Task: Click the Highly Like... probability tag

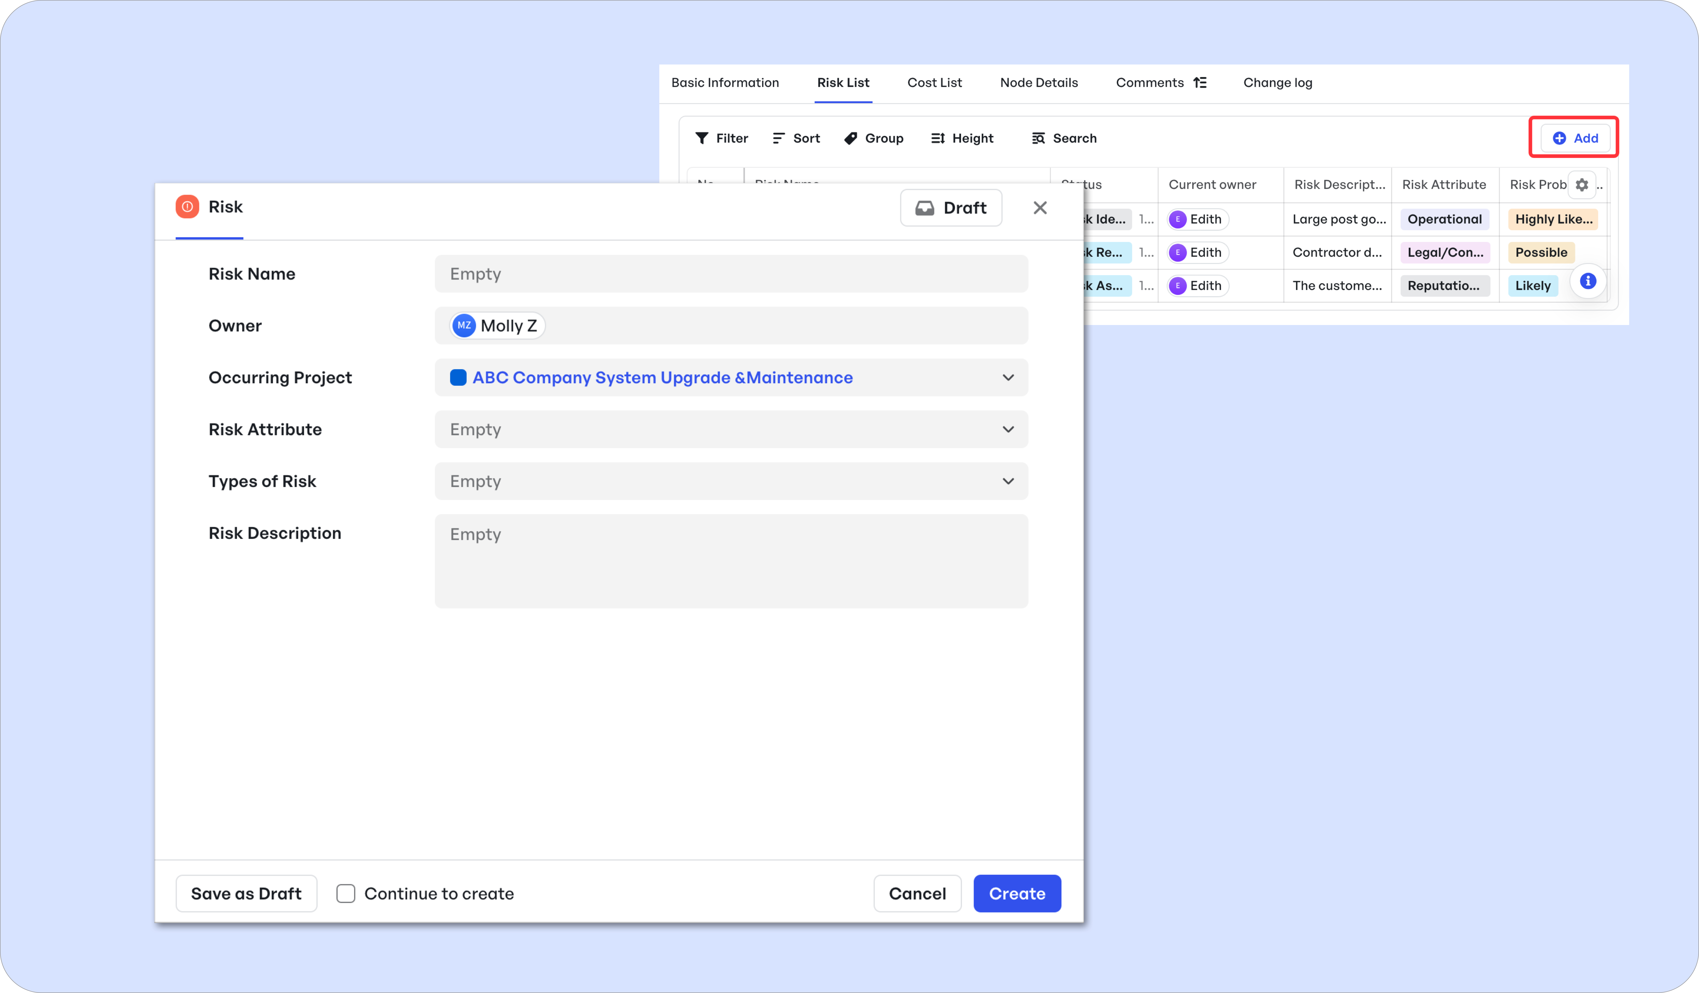Action: [x=1553, y=219]
